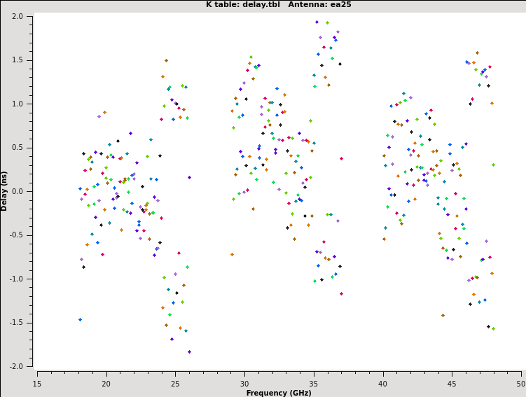This screenshot has height=397, width=526.
Task: Click the x-axis tick label '35'
Action: (314, 383)
